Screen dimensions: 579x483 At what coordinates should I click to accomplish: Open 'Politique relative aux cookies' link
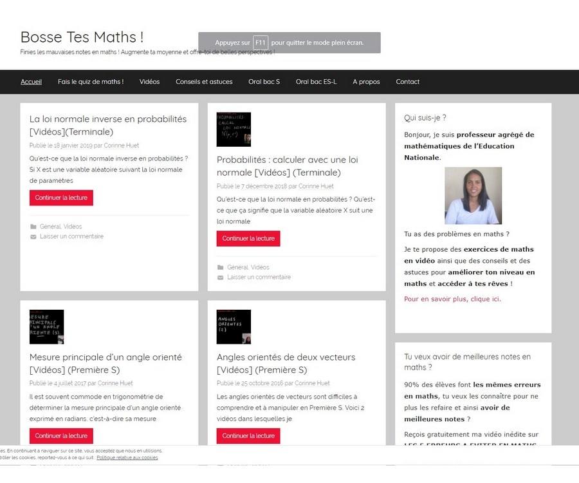pyautogui.click(x=127, y=457)
